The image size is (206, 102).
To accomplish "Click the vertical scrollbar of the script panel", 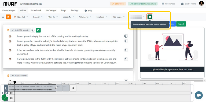I will (x=137, y=43).
